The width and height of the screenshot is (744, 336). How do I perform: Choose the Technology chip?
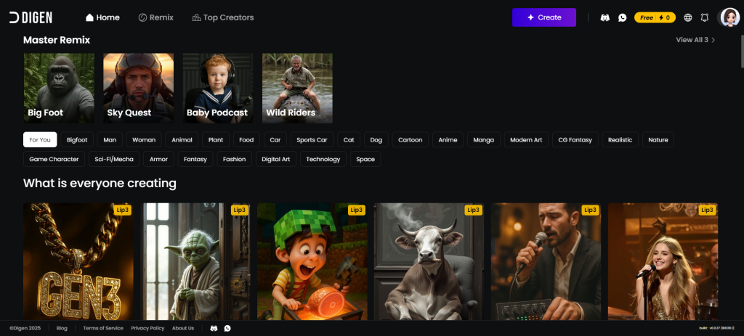click(323, 159)
